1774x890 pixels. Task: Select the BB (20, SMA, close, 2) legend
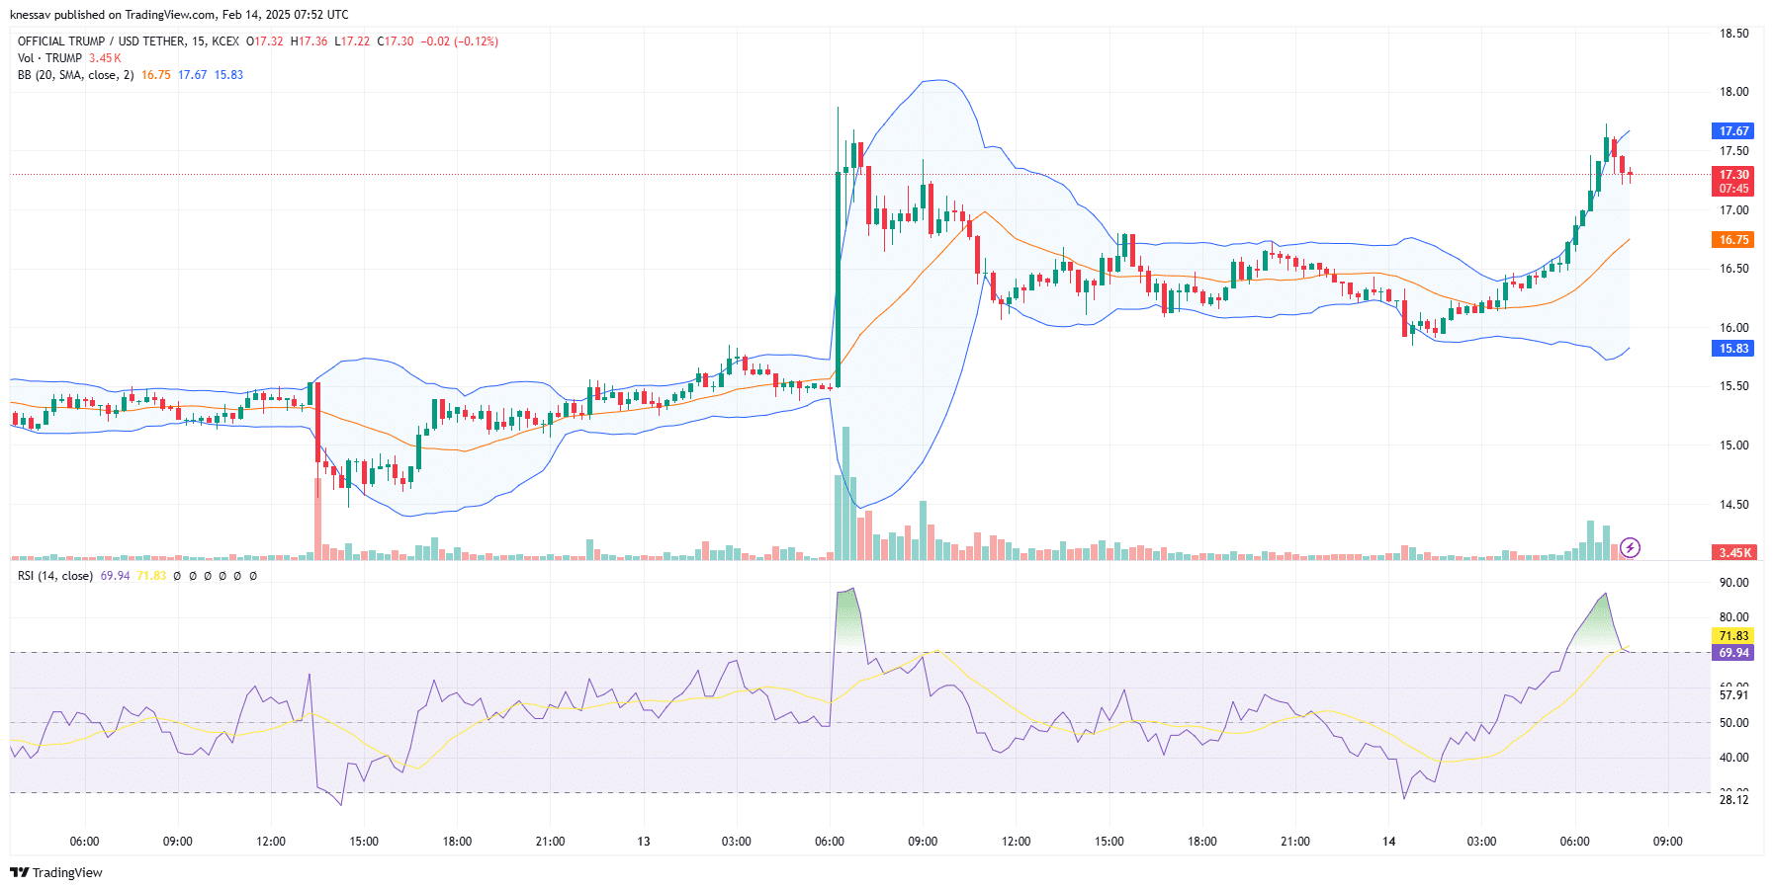pos(75,75)
